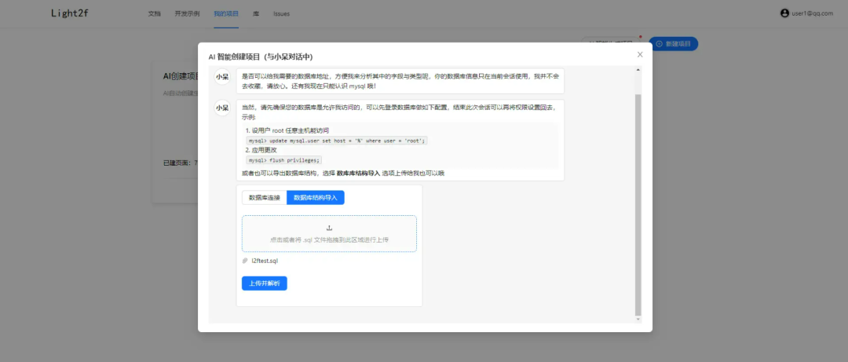Click '设用户 root 任意主机能访问' list item

(287, 130)
